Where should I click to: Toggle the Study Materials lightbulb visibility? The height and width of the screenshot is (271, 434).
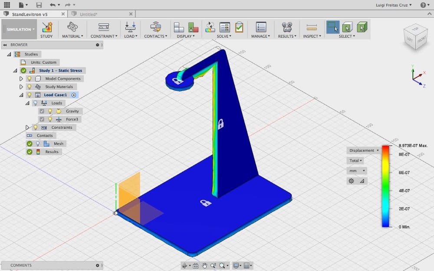coord(30,87)
